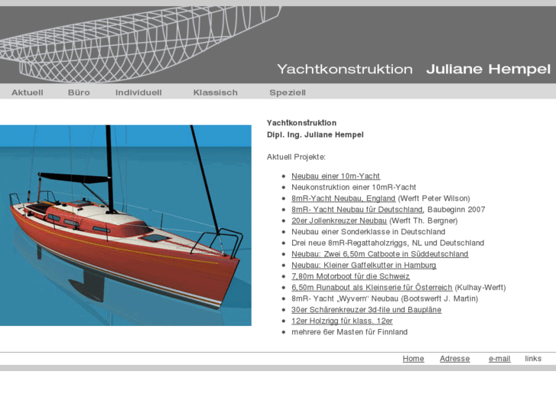Image resolution: width=556 pixels, height=417 pixels.
Task: Select text (Werft Th. Bergner)
Action: (424, 221)
